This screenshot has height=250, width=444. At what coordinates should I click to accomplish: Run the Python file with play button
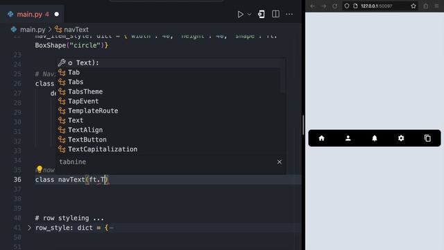coord(240,14)
